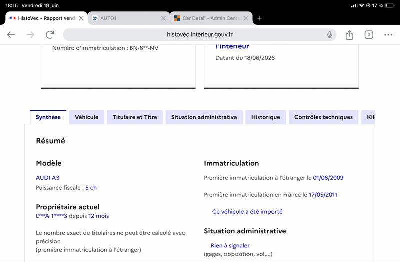Switch to Car Detail - Admin Center tab
Viewport: 400px width, 262px height.
(x=211, y=18)
